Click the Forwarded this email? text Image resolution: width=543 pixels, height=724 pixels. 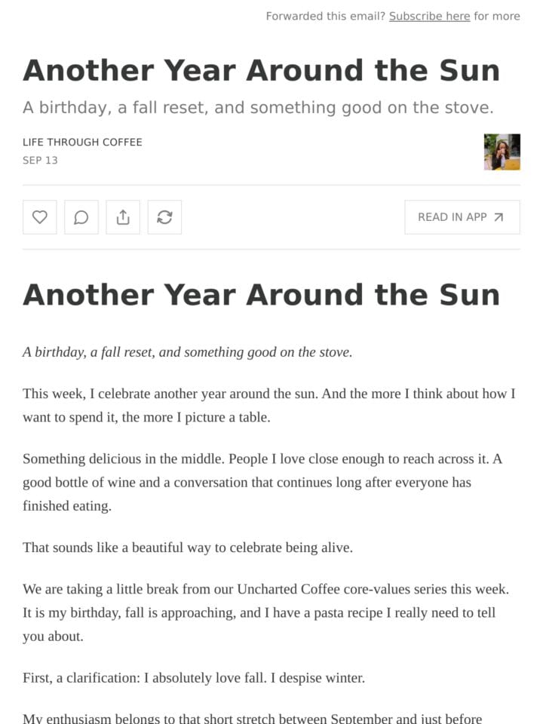coord(326,16)
